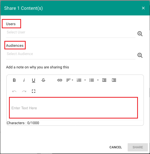Toggle underline formatting button
The height and width of the screenshot is (154, 150).
[x=34, y=80]
